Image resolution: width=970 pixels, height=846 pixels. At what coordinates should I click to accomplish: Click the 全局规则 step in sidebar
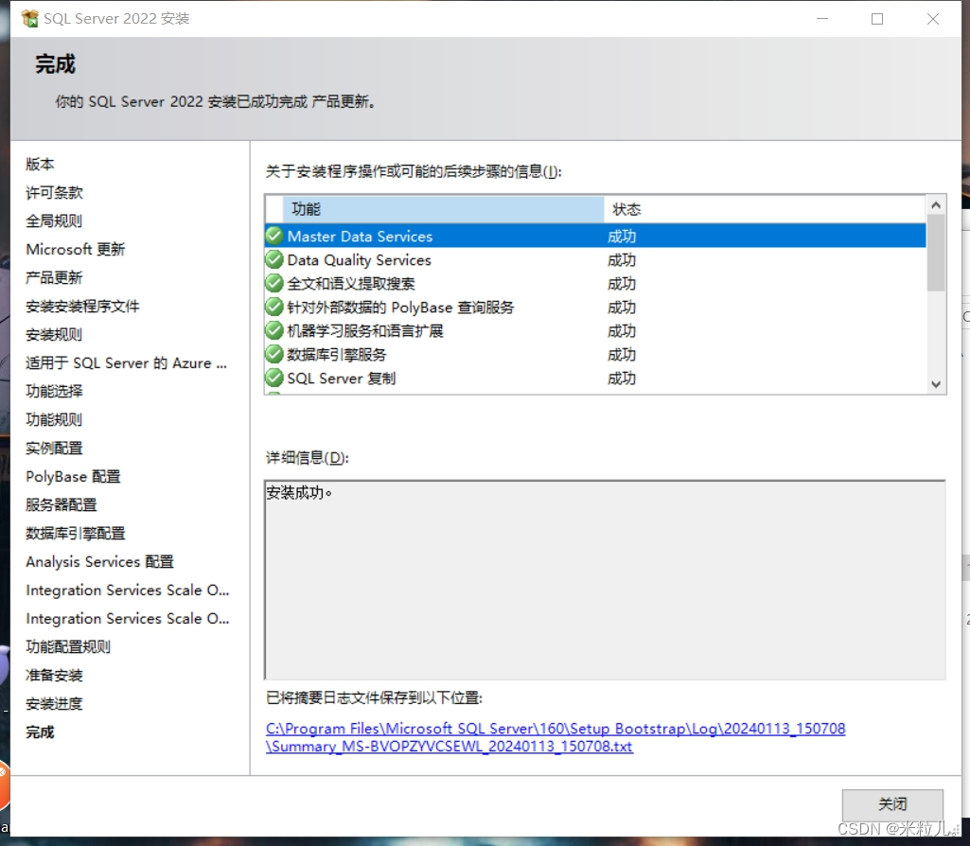54,220
